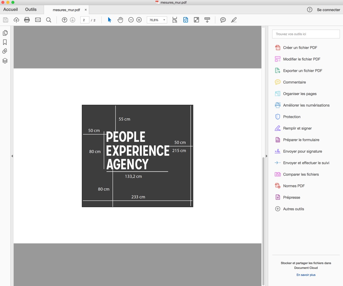Enter full screen mode icon
Image resolution: width=343 pixels, height=286 pixels.
[x=196, y=20]
